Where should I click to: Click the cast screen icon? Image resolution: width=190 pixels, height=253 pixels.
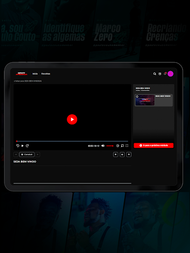click(122, 146)
